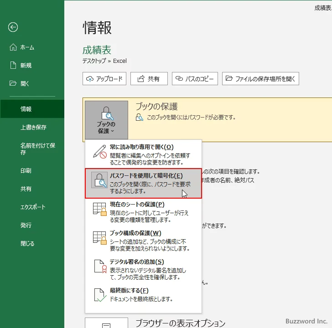Open 新規 in the sidebar
This screenshot has width=332, height=328.
pyautogui.click(x=32, y=65)
